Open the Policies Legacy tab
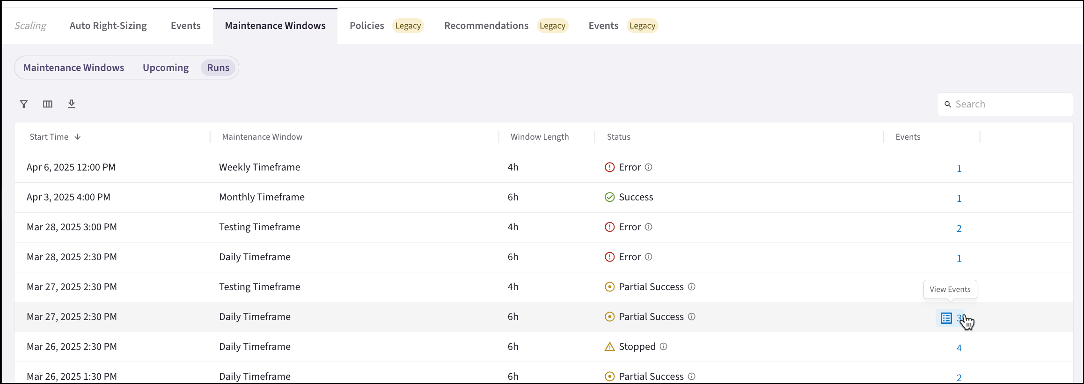This screenshot has height=384, width=1084. tap(386, 26)
